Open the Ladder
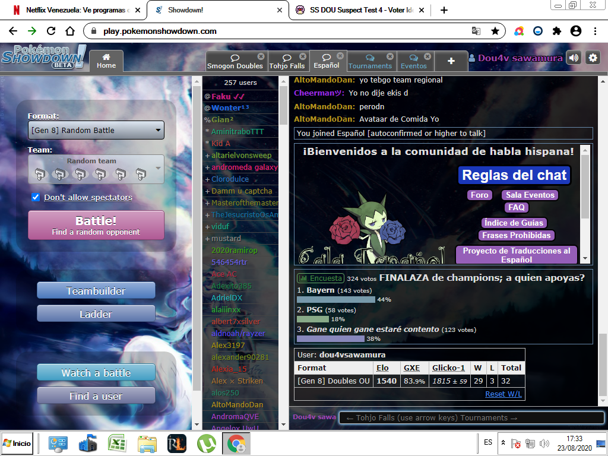608x456 pixels. coord(96,313)
